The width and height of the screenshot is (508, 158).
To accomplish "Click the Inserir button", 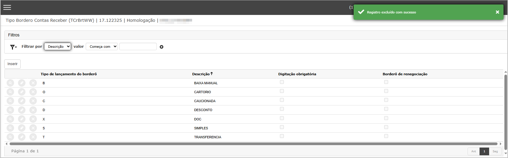I will click(12, 64).
